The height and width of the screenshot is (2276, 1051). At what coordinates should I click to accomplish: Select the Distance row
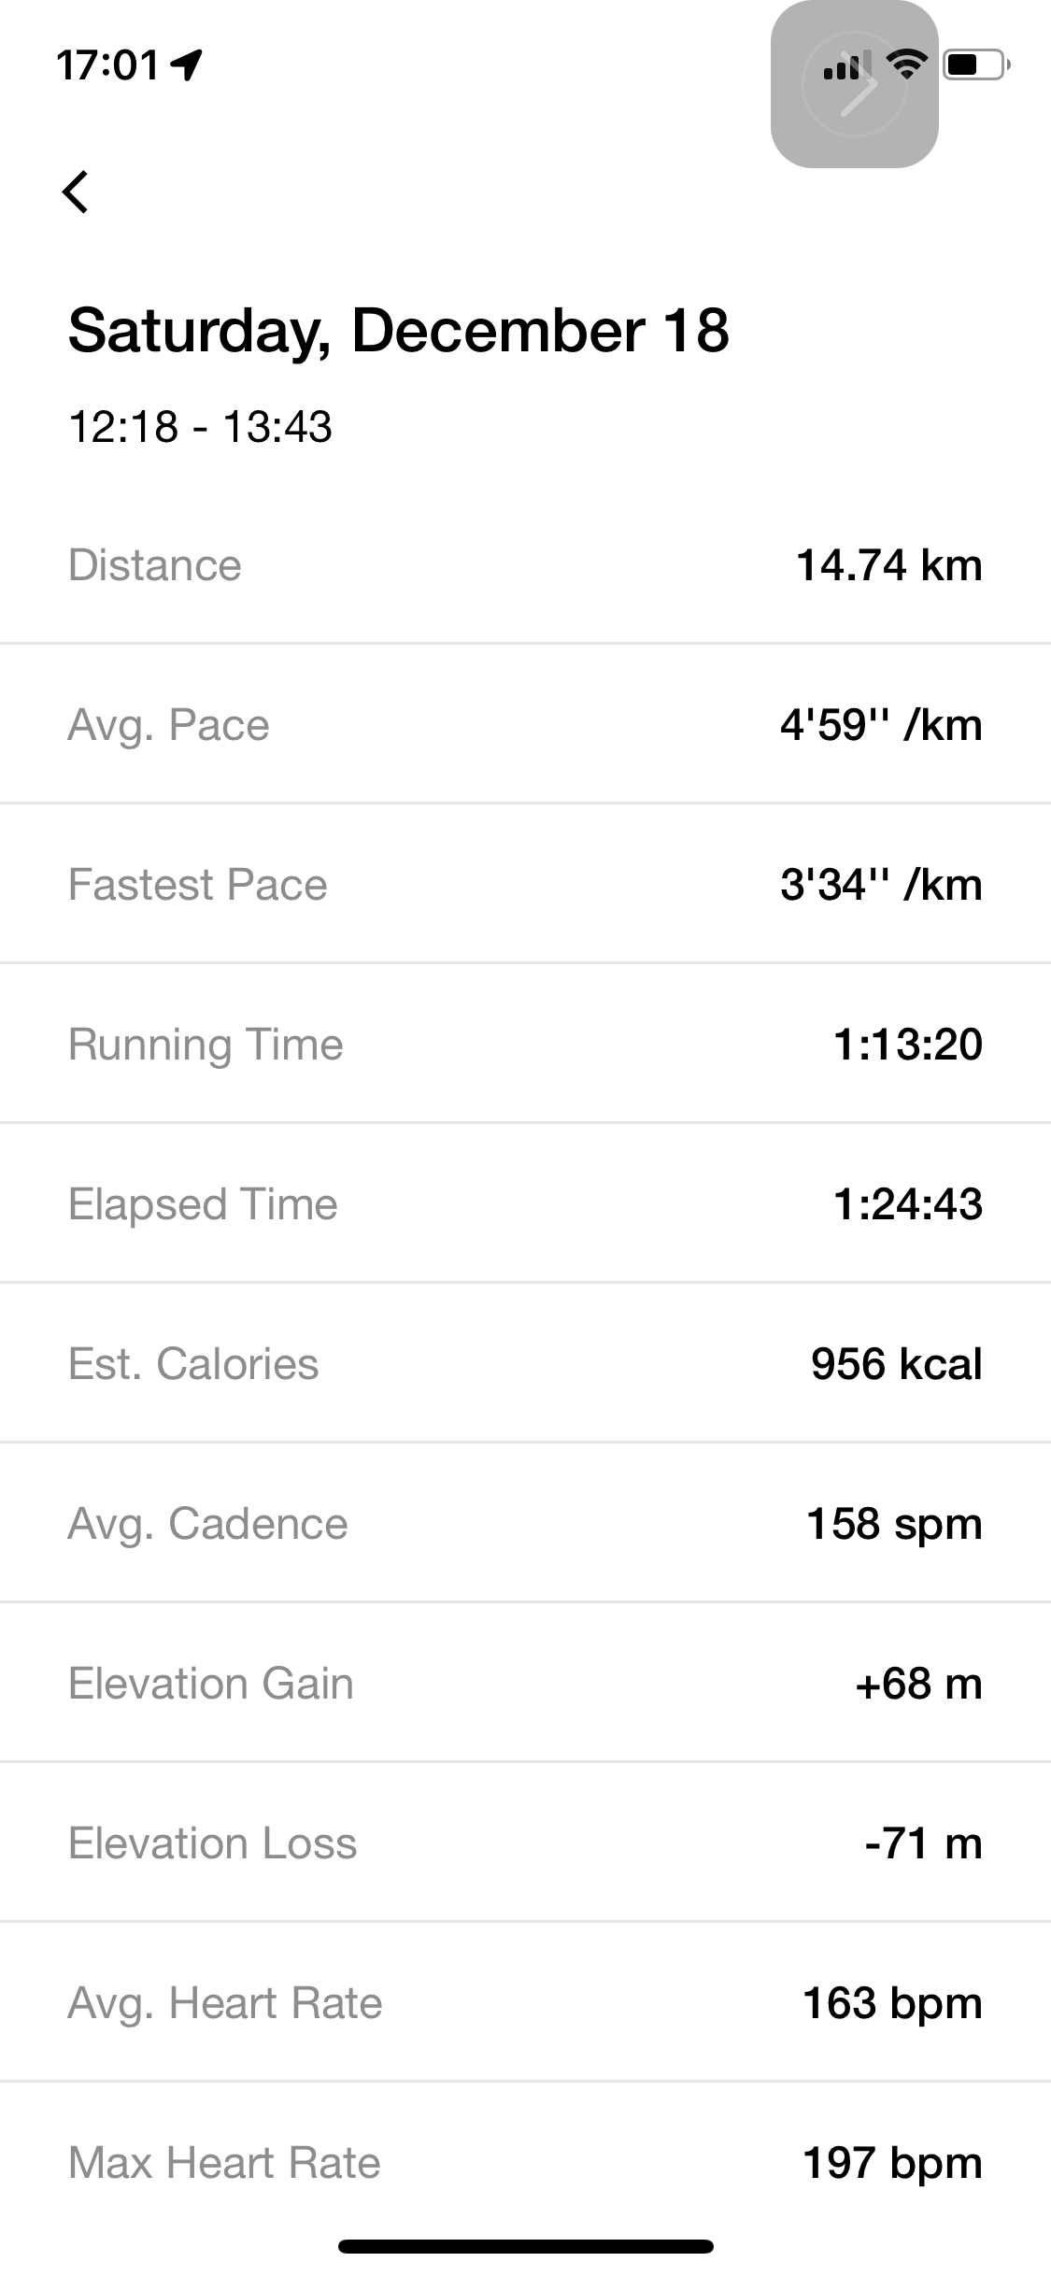click(x=525, y=565)
